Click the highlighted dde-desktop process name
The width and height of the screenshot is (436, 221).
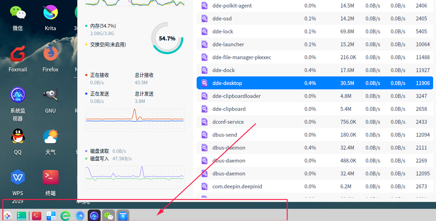[x=227, y=83]
